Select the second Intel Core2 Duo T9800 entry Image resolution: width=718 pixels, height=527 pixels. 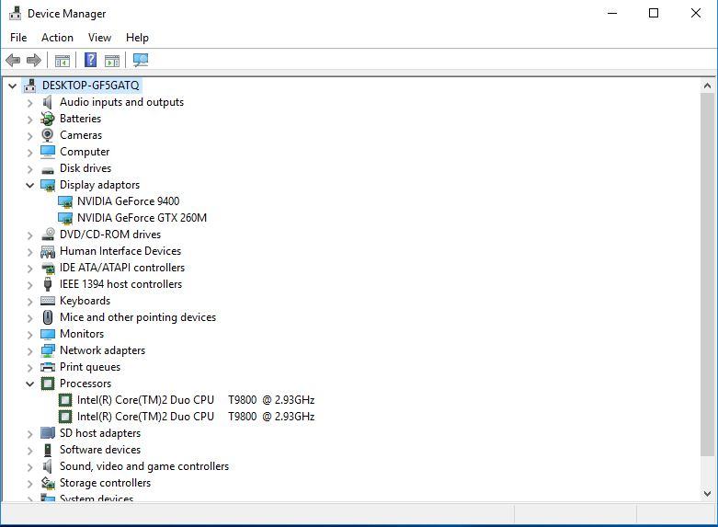tap(196, 417)
